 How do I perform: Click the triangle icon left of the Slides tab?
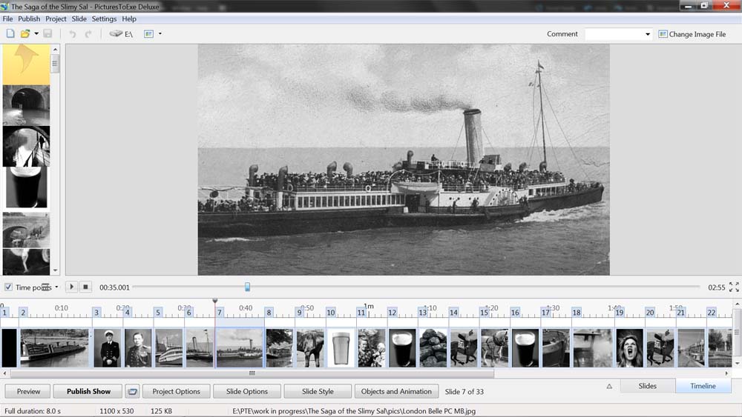click(x=609, y=386)
